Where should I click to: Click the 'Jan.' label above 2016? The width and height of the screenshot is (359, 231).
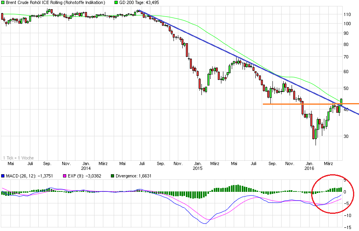(x=310, y=163)
